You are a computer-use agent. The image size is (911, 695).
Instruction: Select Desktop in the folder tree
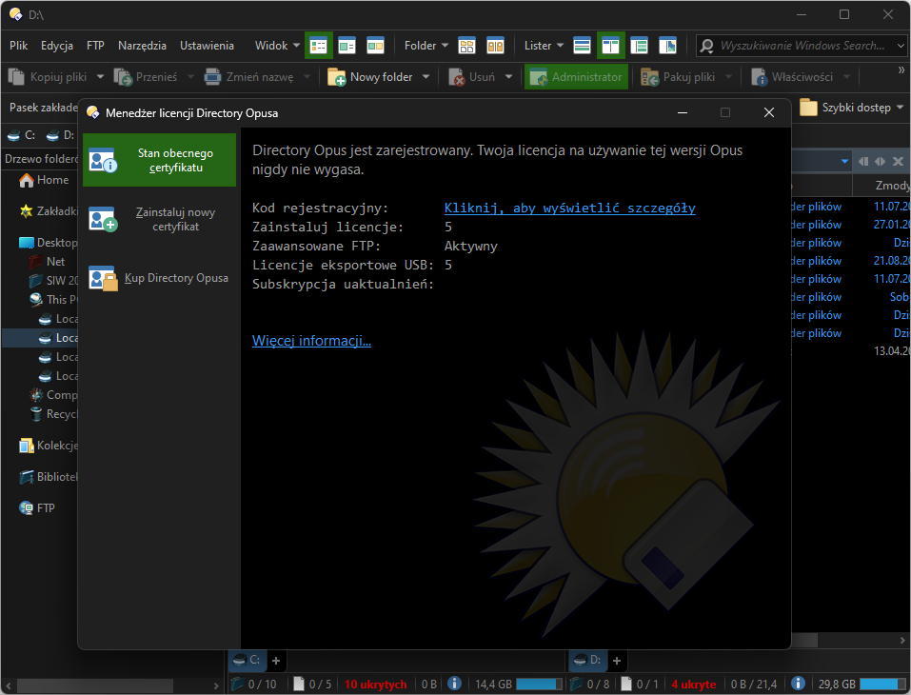click(x=49, y=243)
